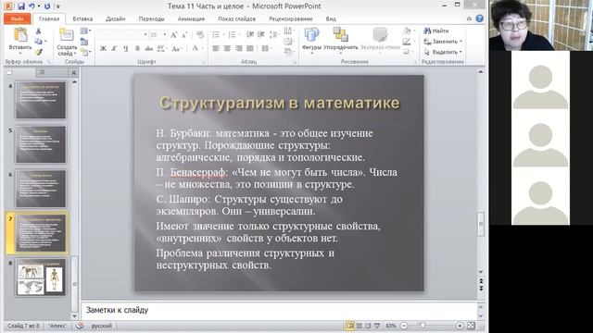This screenshot has height=333, width=593.
Task: Select slide 4 thumbnail
Action: [41, 101]
